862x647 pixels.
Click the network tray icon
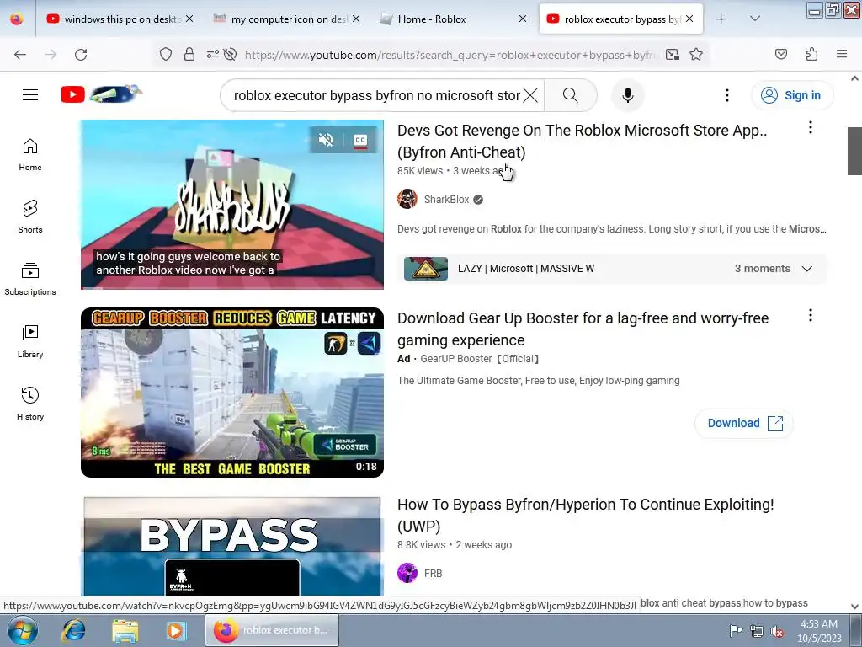coord(757,631)
